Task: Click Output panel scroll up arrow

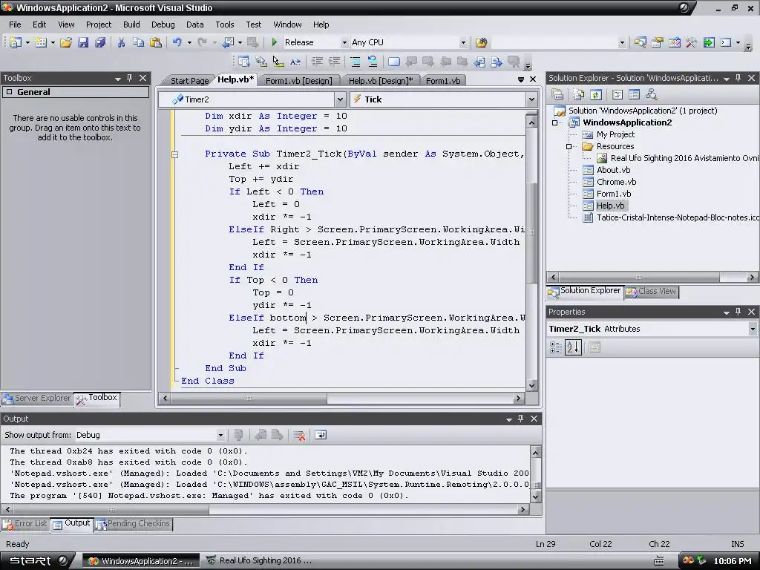Action: pyautogui.click(x=536, y=453)
